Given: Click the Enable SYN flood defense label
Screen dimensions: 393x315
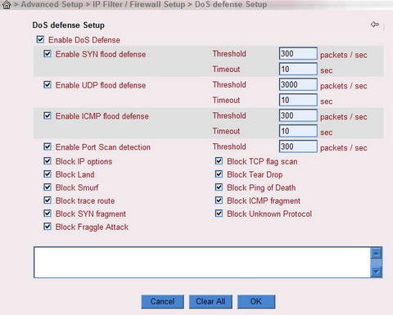Looking at the screenshot, I should tap(101, 54).
